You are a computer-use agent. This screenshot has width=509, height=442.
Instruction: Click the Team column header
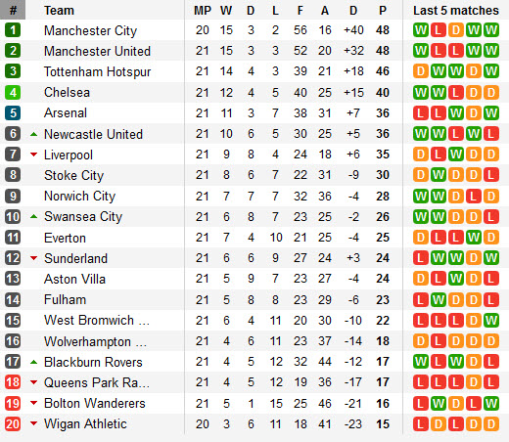[59, 11]
